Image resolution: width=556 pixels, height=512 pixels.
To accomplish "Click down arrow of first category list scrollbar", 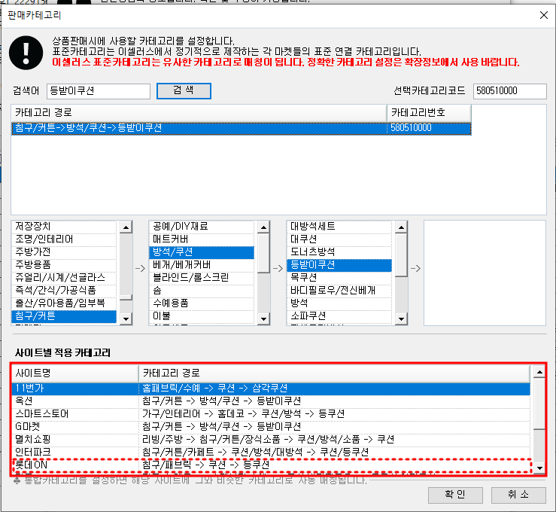I will 126,318.
